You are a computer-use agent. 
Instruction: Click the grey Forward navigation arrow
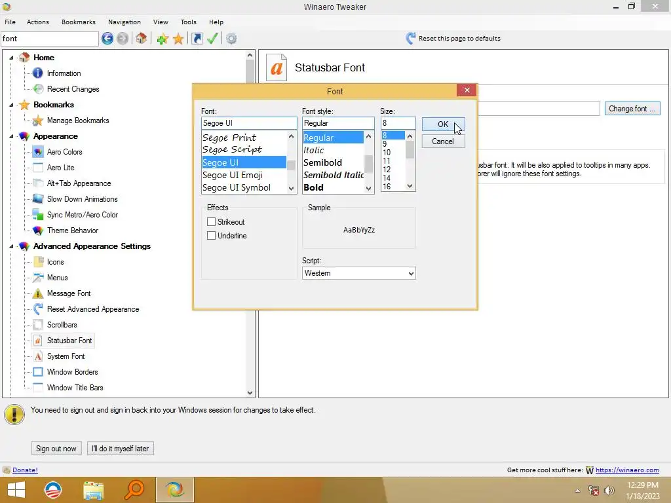tap(123, 39)
